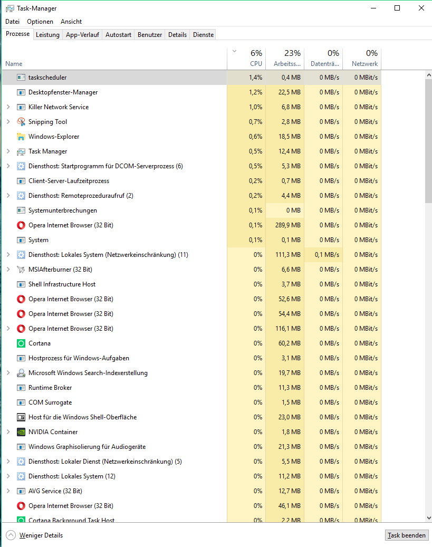Click the MSIAfterburner plane icon

click(x=21, y=270)
